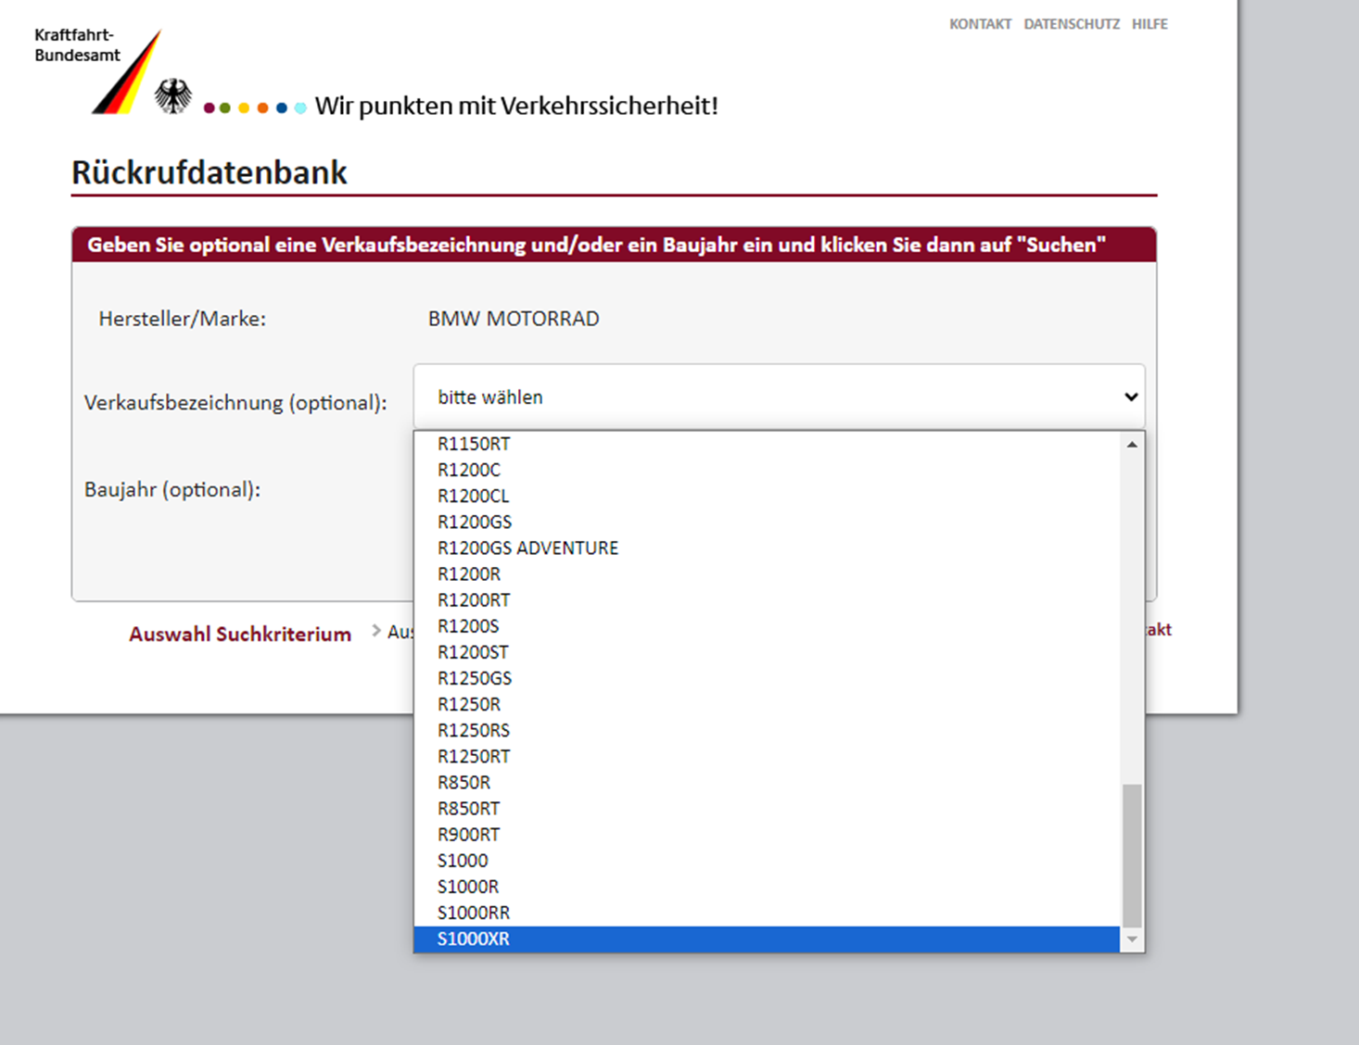This screenshot has width=1359, height=1045.
Task: Click the federal eagle emblem
Action: [172, 96]
